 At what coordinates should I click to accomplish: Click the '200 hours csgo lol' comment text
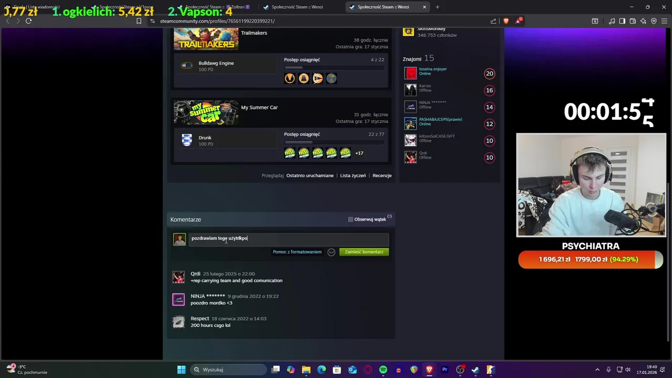(211, 325)
